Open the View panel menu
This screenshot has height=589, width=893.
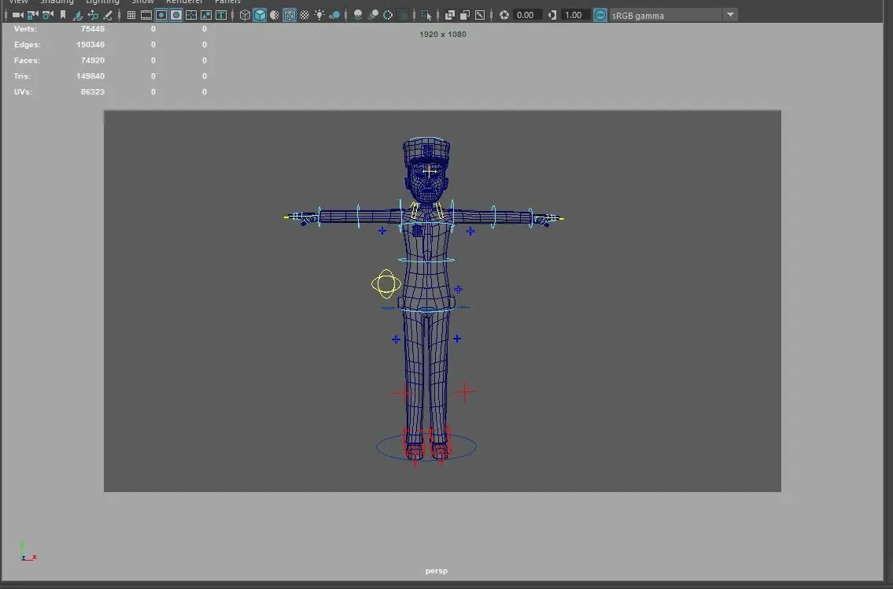(x=18, y=2)
